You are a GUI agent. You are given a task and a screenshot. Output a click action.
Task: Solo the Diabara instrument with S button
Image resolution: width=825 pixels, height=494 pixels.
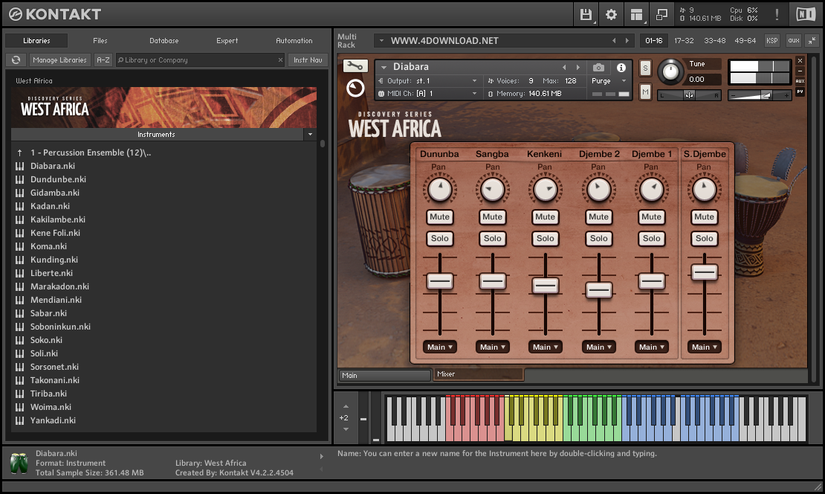click(x=645, y=68)
